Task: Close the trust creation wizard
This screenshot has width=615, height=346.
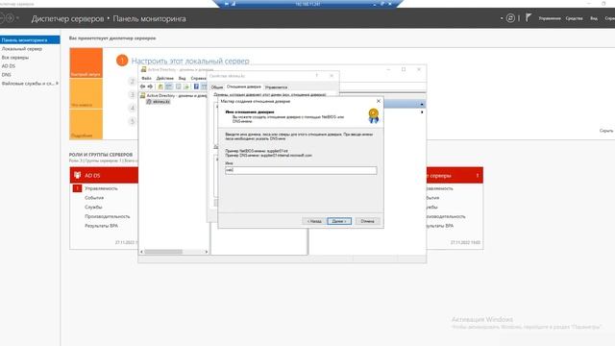Action: [x=379, y=101]
